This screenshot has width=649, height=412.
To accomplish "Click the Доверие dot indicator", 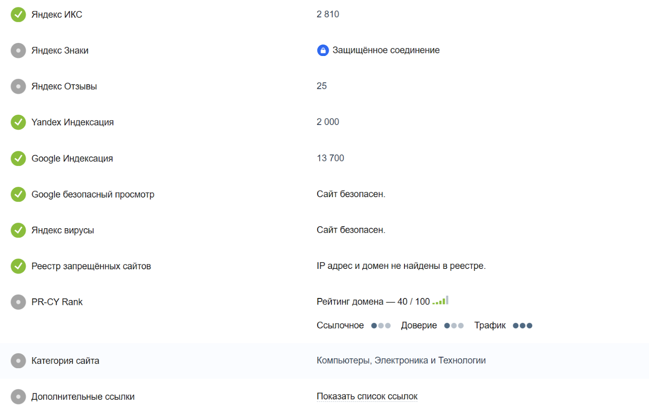I will click(454, 325).
